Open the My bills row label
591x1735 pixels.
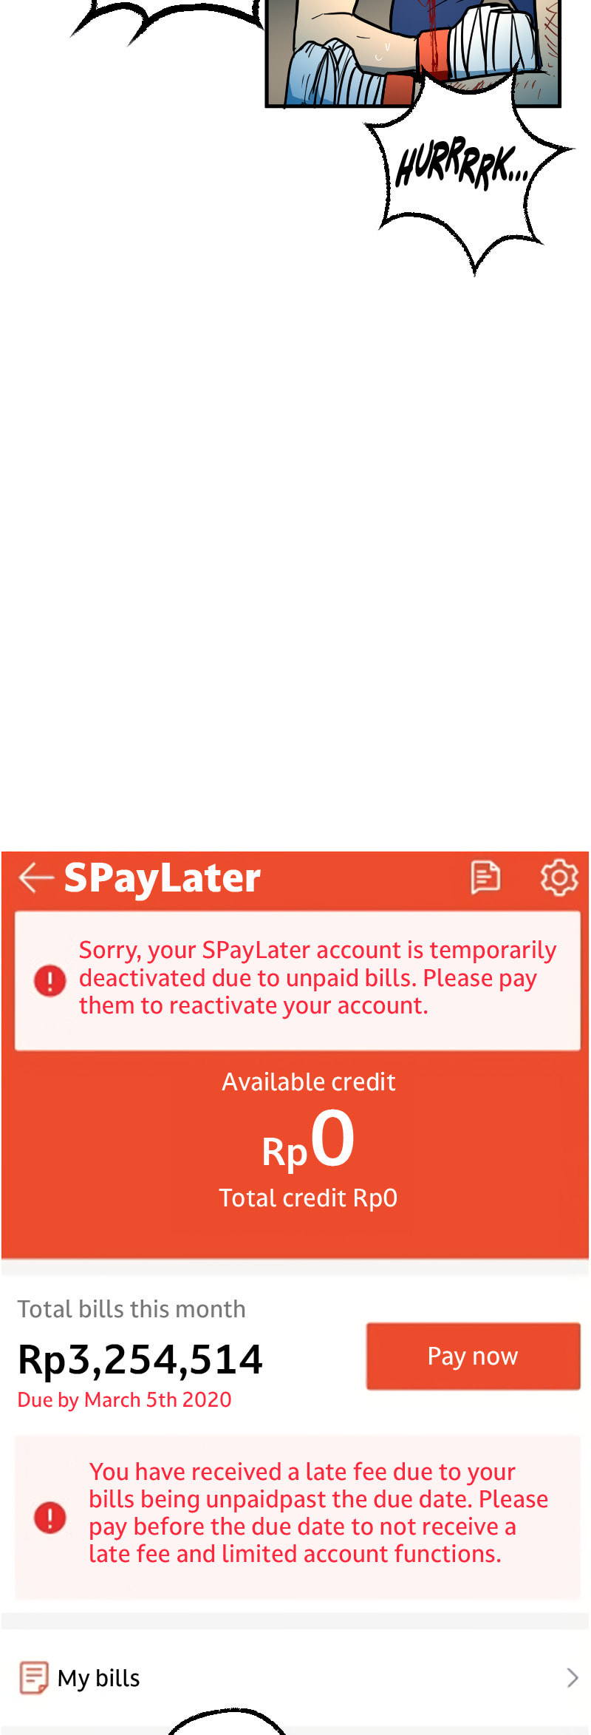(x=99, y=1678)
